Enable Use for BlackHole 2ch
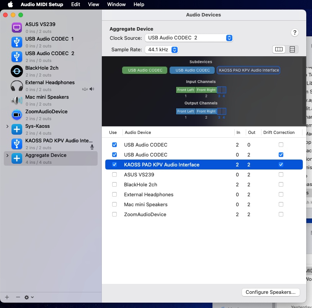 [114, 184]
